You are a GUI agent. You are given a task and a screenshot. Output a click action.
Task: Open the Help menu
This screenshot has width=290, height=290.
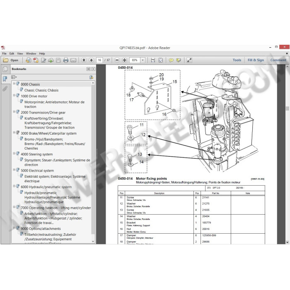pos(42,53)
